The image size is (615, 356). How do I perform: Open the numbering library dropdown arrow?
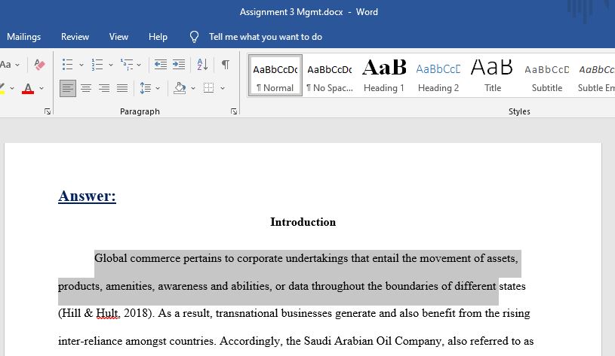111,65
